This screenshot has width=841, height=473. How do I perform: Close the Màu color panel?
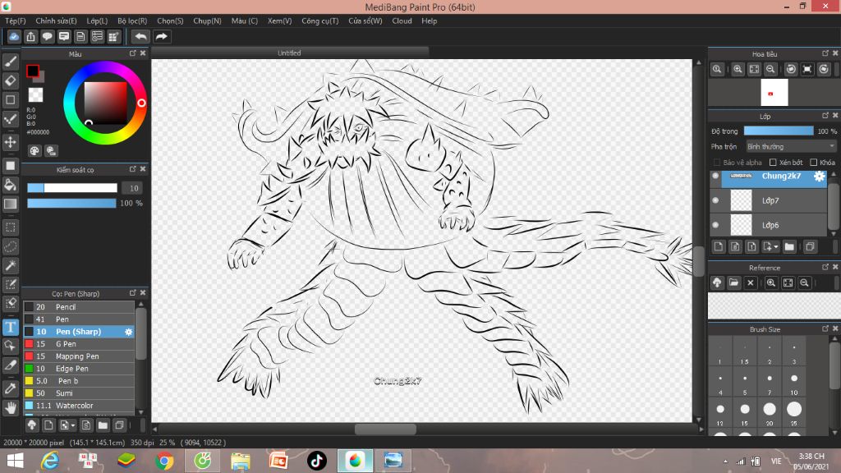[x=143, y=53]
